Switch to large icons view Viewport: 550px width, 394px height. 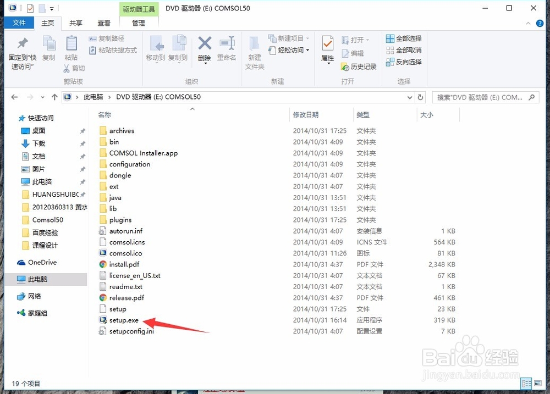pos(538,384)
